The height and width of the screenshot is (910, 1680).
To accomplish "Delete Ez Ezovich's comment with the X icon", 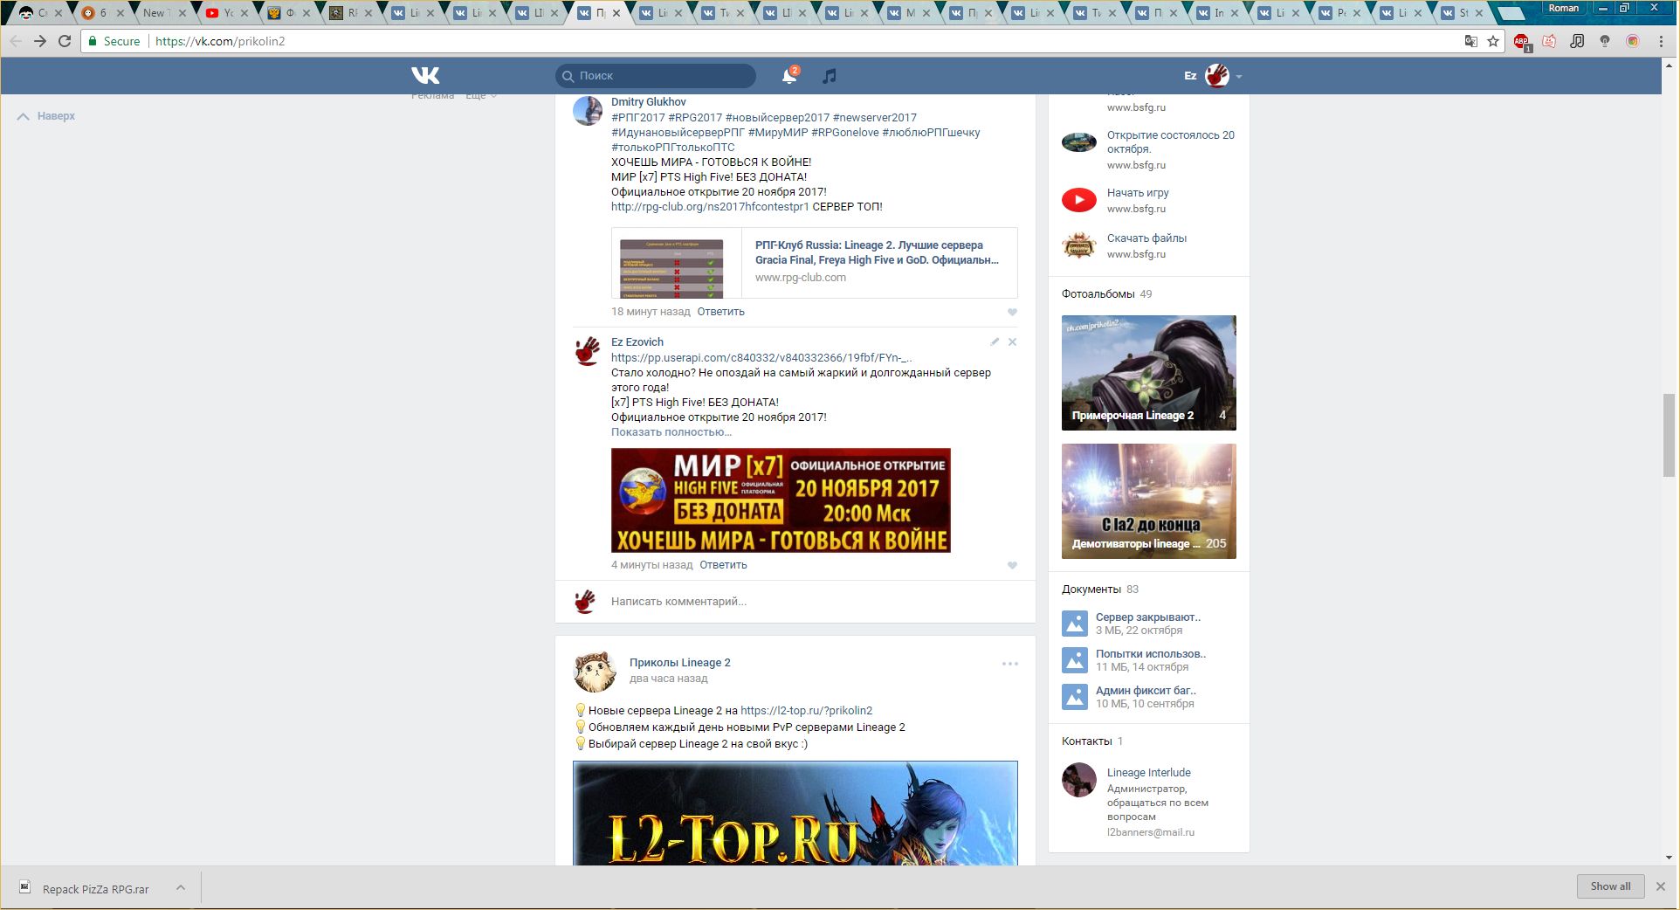I will tap(1013, 342).
